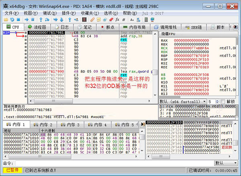
Task: Open the 脚本 script tab
Action: click(218, 27)
